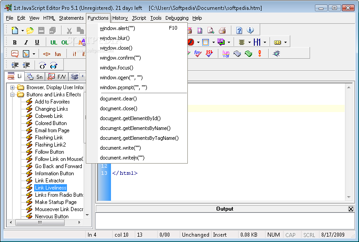
Task: Click the select-between-parentheses icon
Action: [x=53, y=65]
